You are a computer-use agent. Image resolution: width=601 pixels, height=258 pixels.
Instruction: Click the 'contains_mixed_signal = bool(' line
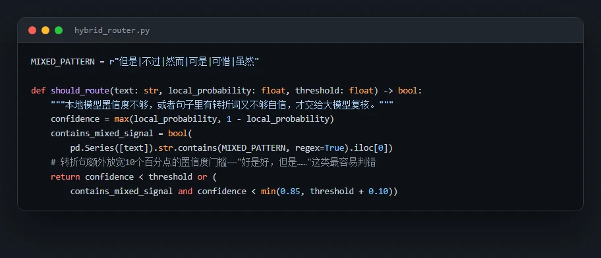click(x=121, y=134)
